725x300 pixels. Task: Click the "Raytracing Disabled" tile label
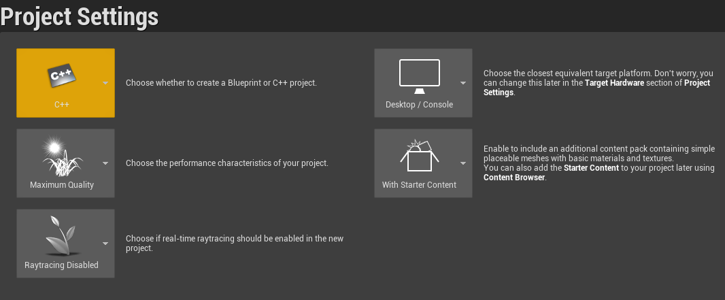click(x=62, y=265)
